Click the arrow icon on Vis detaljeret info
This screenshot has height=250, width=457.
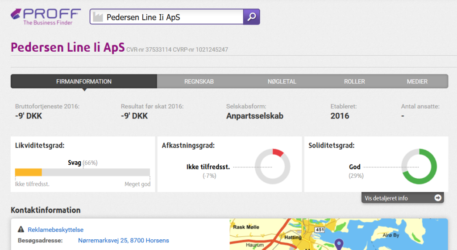(438, 198)
